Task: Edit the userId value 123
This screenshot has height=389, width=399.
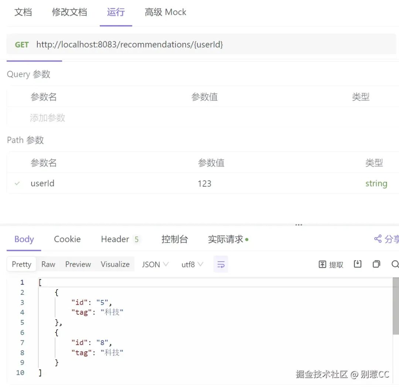Action: [205, 184]
